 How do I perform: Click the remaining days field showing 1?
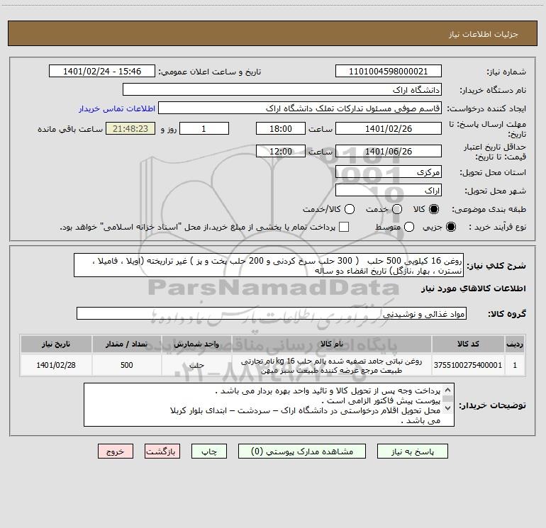tap(204, 128)
